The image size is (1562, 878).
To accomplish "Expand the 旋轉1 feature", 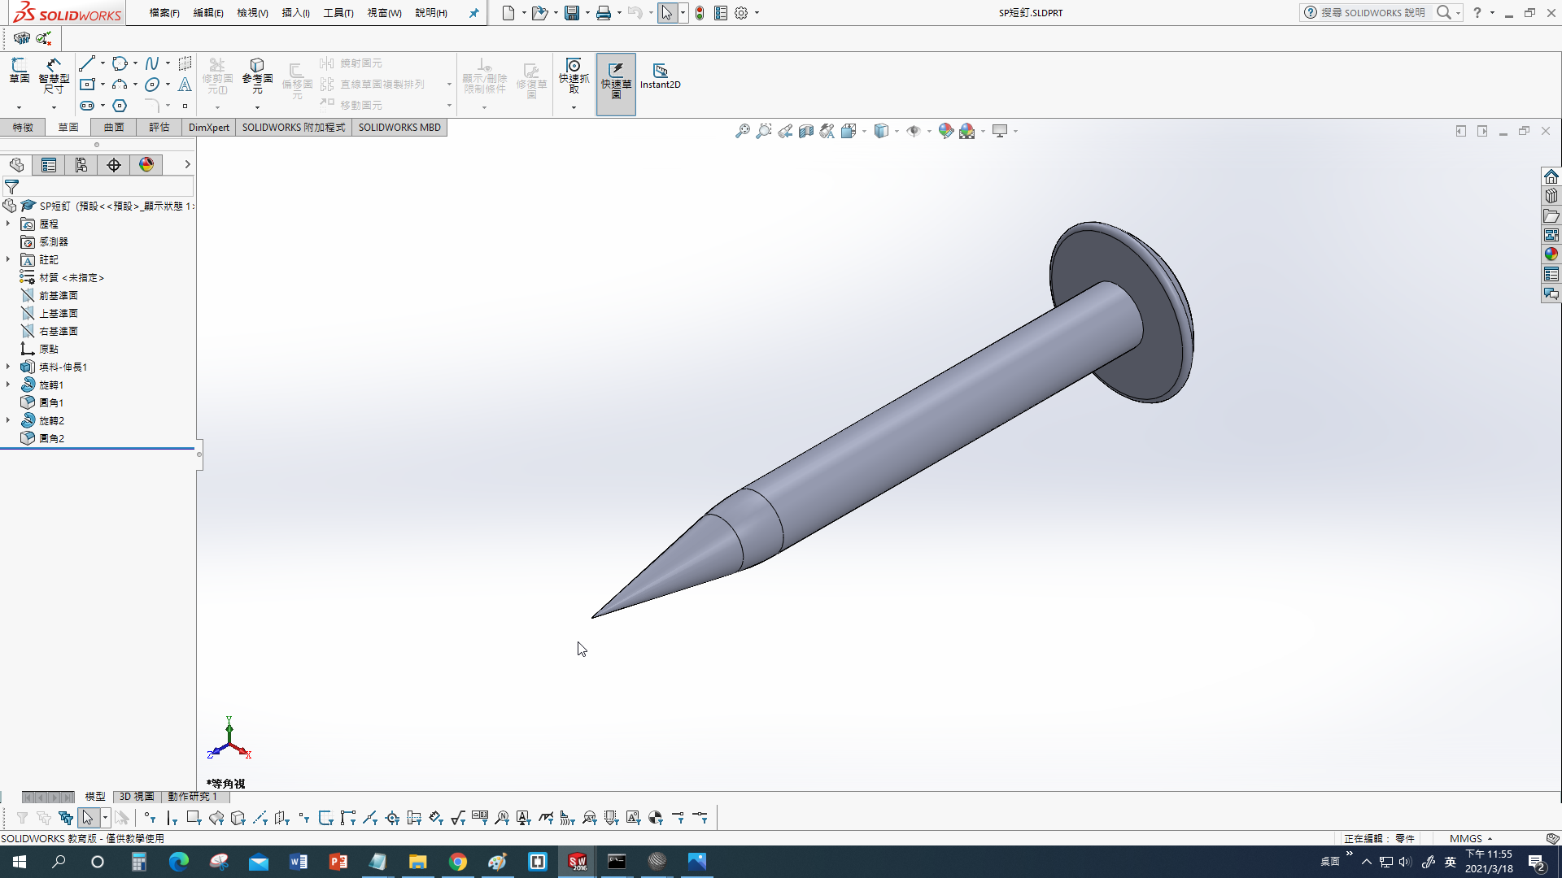I will [8, 385].
